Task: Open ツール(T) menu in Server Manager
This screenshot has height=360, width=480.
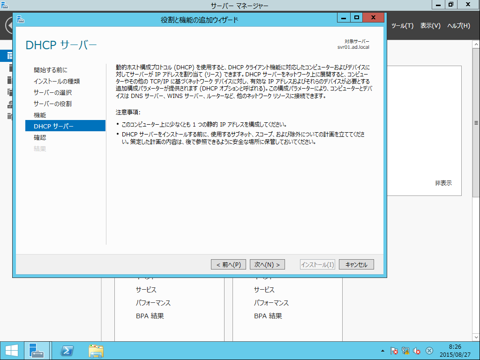Action: click(x=402, y=26)
